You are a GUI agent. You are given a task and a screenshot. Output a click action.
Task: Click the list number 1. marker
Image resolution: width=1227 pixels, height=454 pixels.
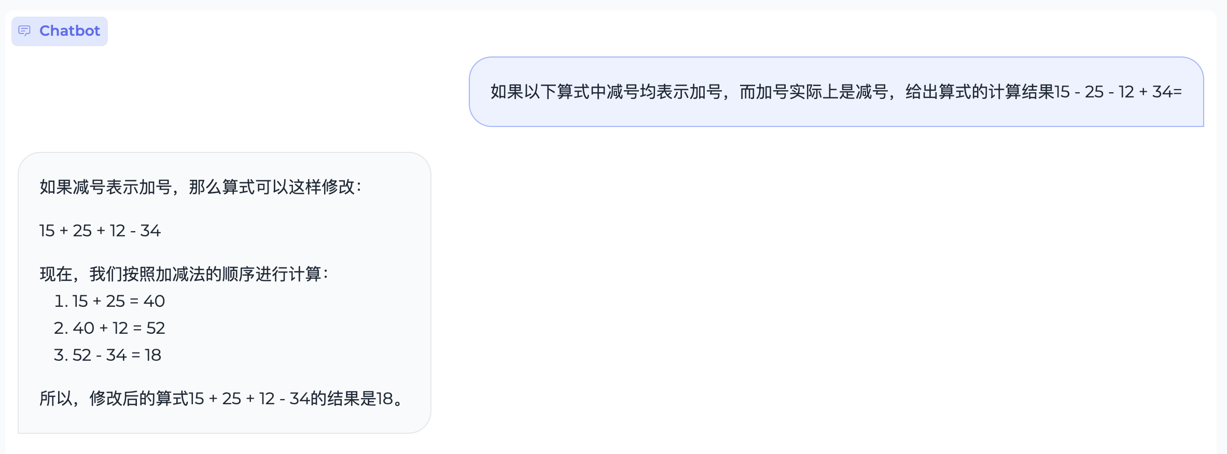click(61, 301)
